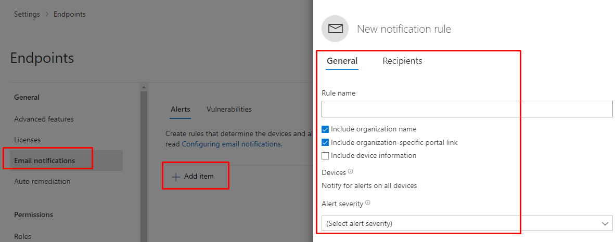Click the breadcrumb chevron after Settings
615x242 pixels.
[47, 15]
